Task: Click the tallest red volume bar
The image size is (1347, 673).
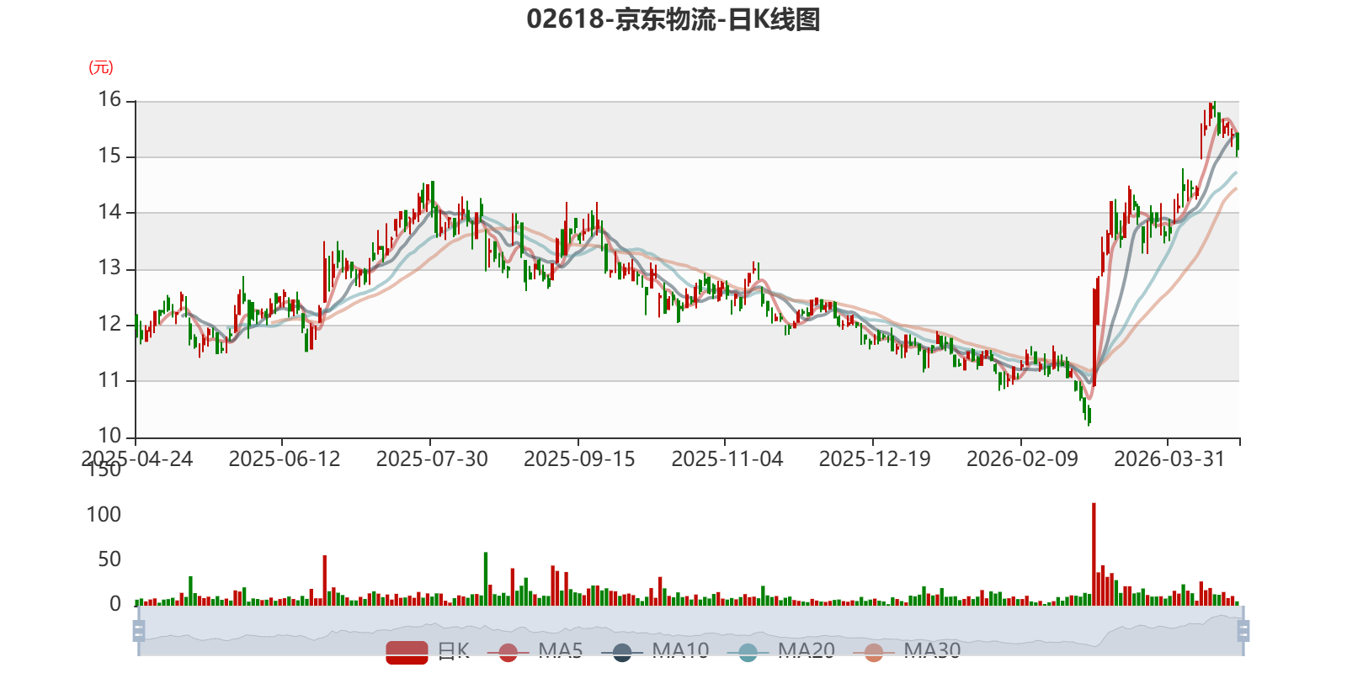Action: 1094,554
